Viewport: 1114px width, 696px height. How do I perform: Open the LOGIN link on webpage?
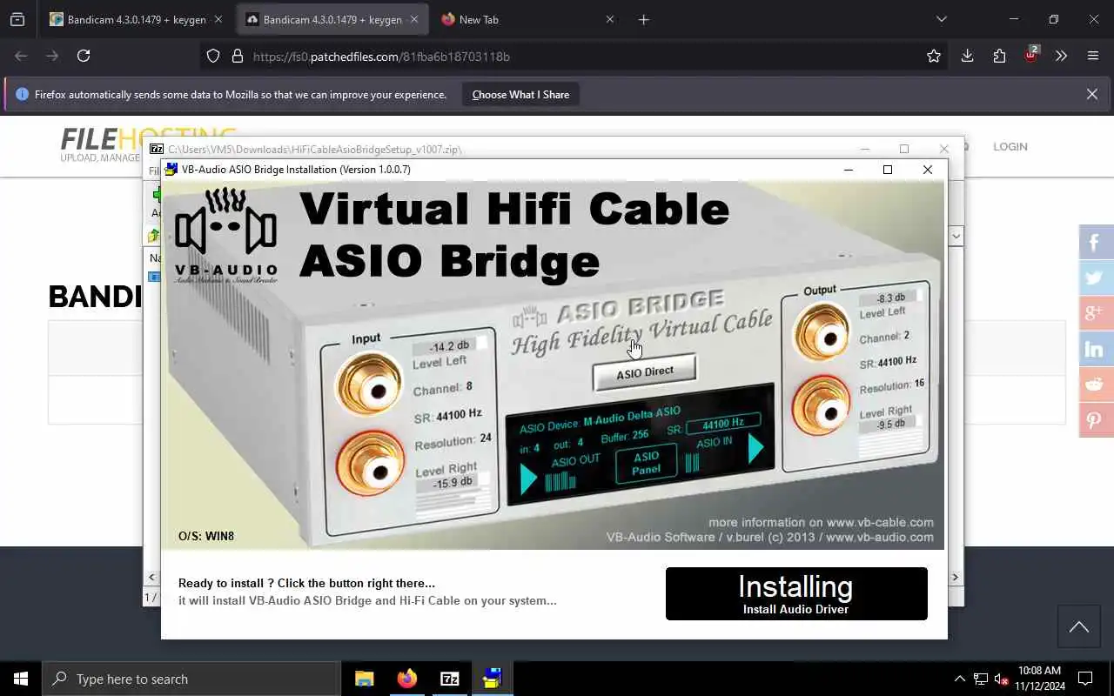click(1010, 146)
